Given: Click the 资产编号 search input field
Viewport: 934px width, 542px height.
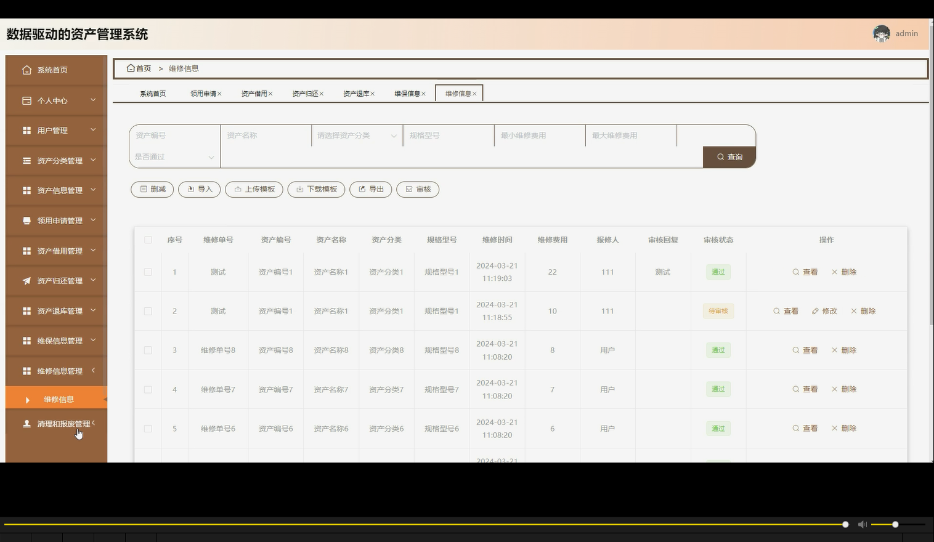Looking at the screenshot, I should tap(175, 135).
